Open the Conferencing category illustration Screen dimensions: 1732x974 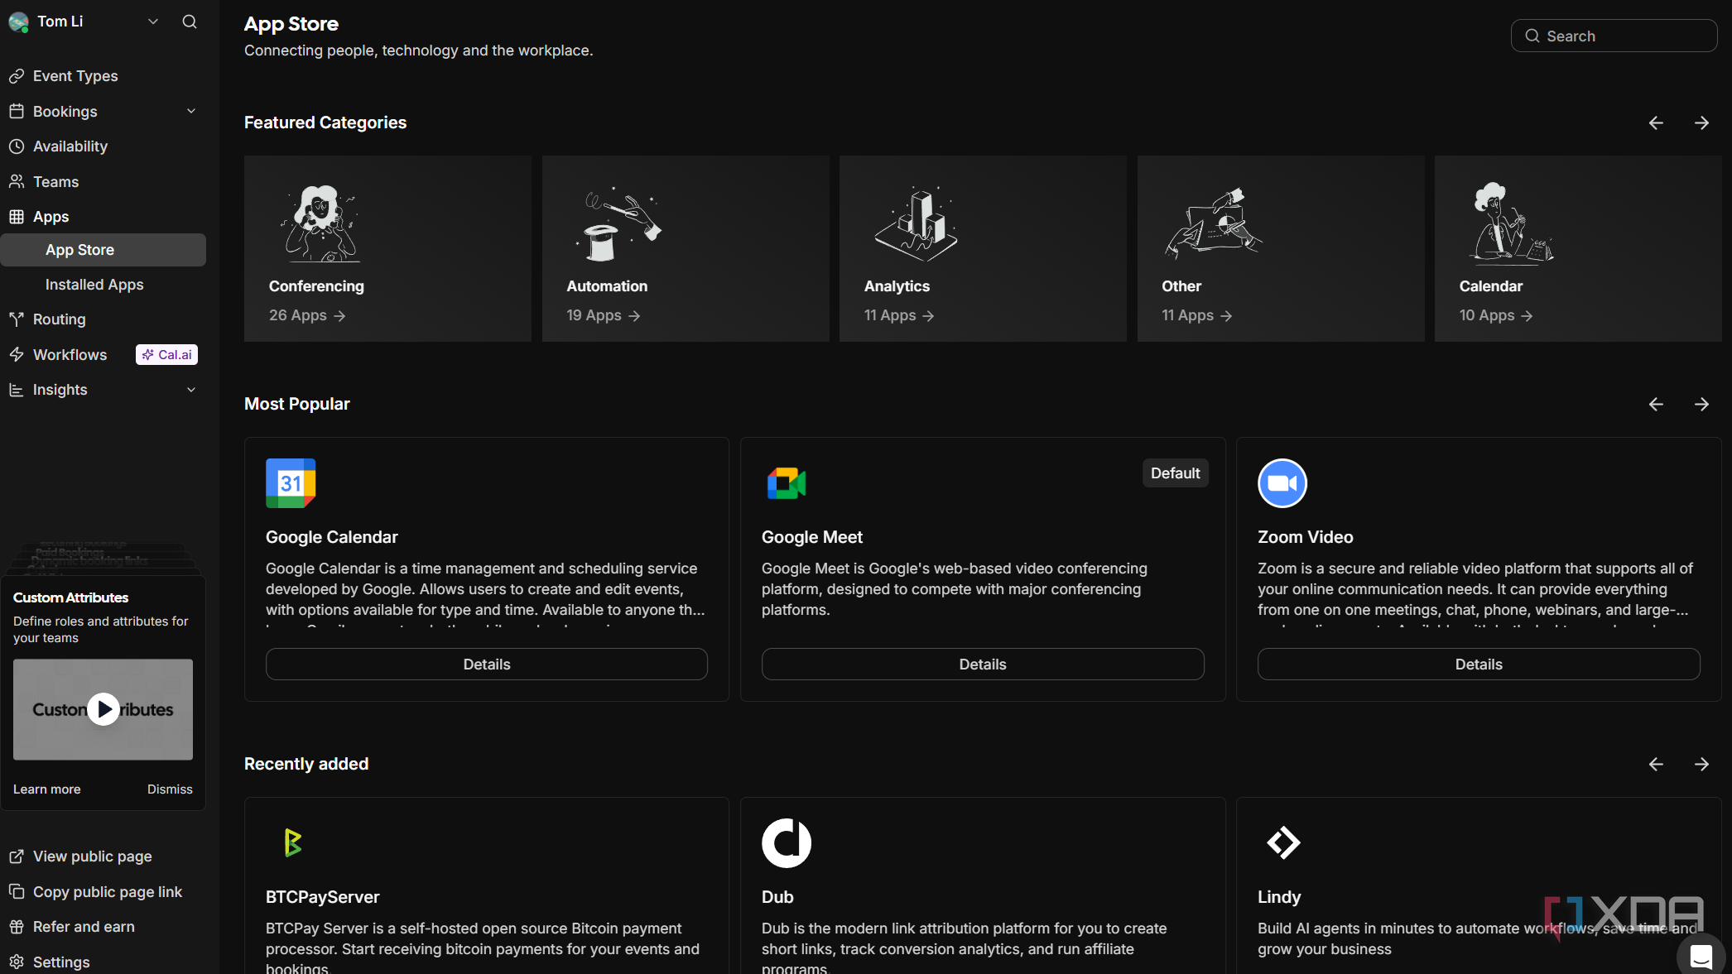tap(320, 223)
